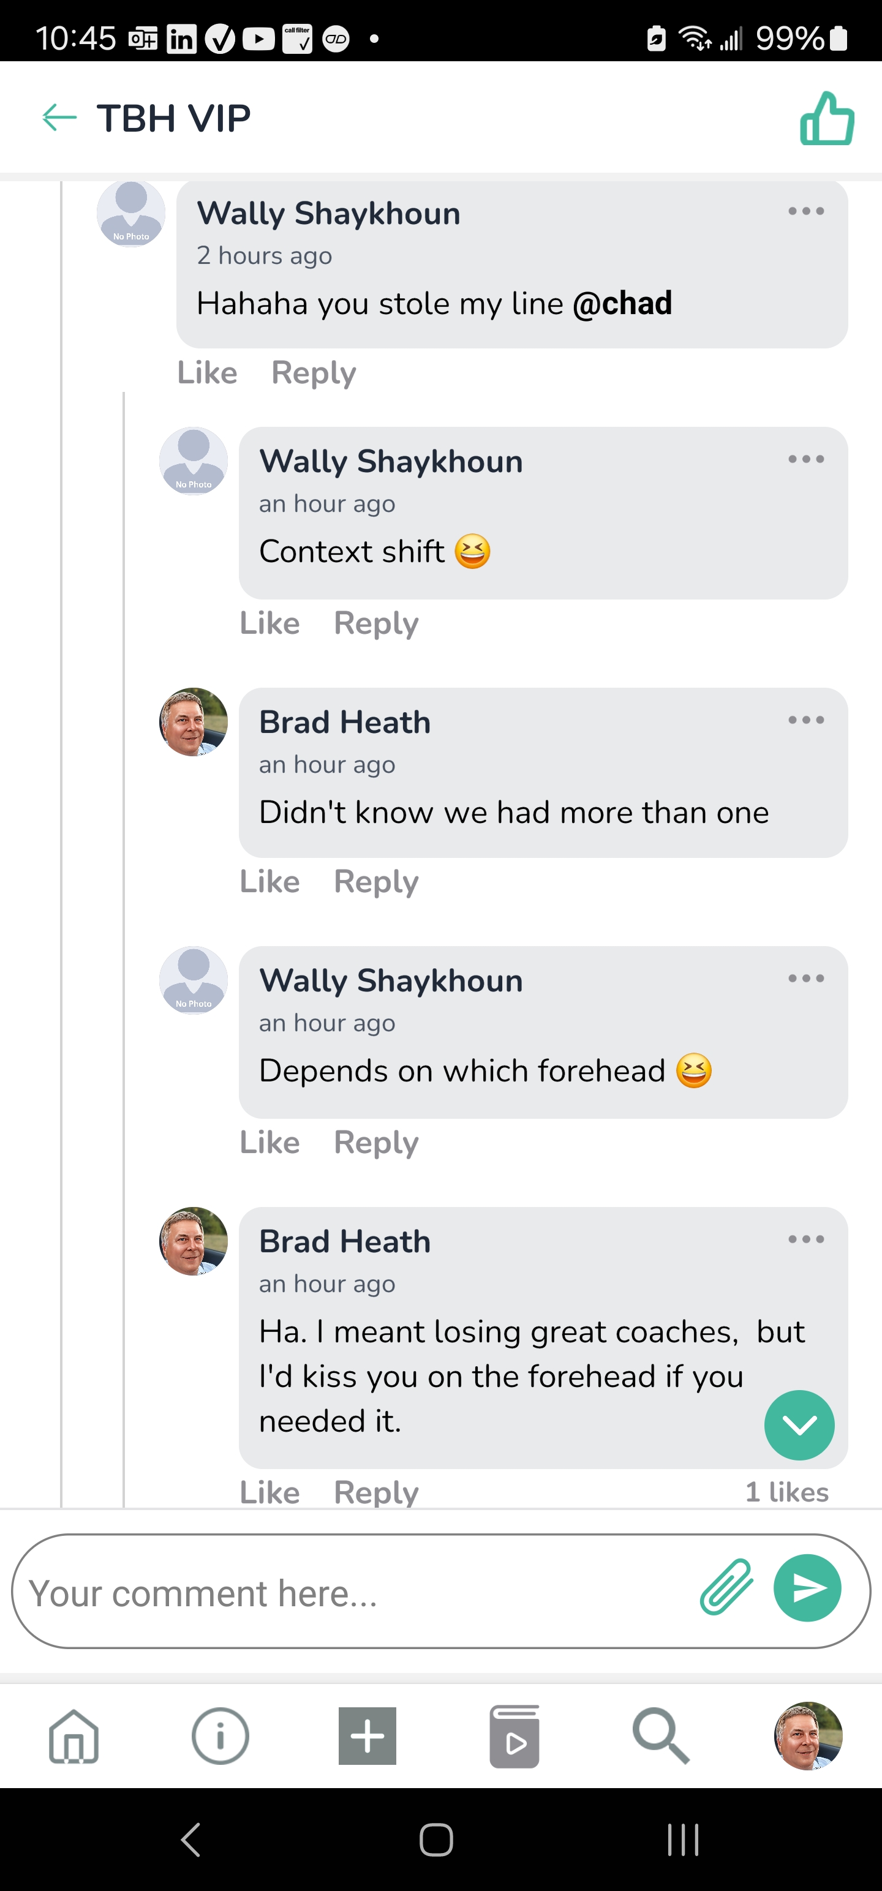
Task: Tap the back arrow beside TBH VIP
Action: pyautogui.click(x=59, y=118)
